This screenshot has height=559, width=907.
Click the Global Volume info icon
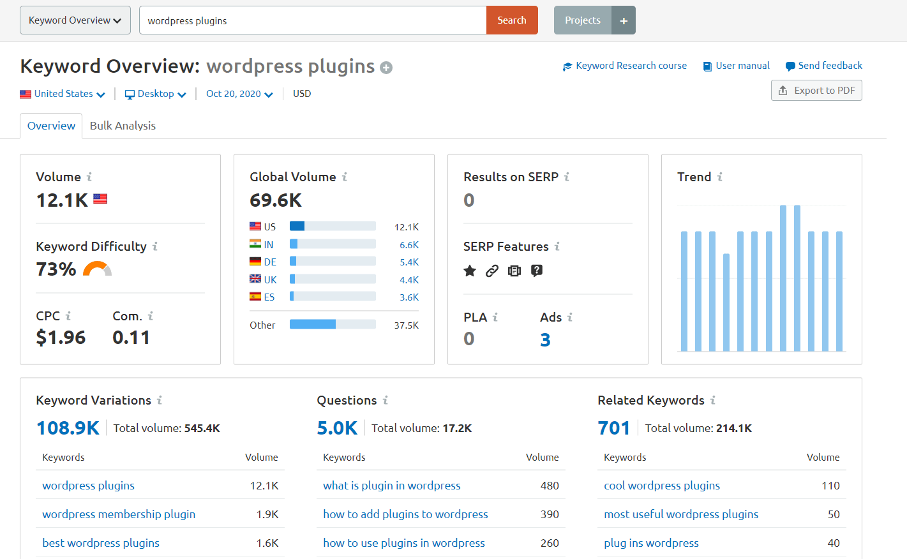[x=345, y=177]
